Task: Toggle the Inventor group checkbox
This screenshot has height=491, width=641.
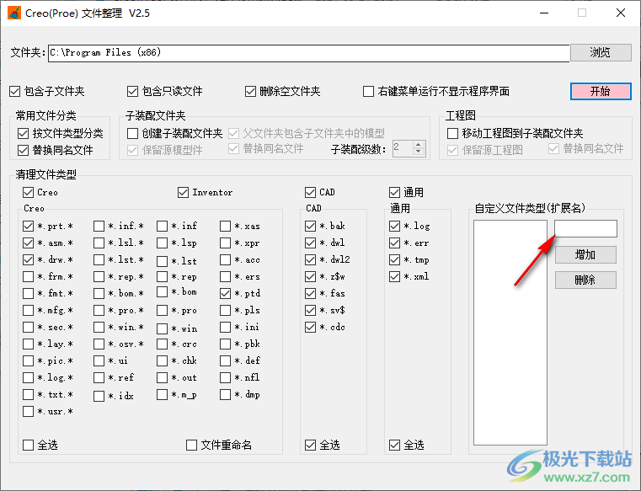Action: (183, 192)
